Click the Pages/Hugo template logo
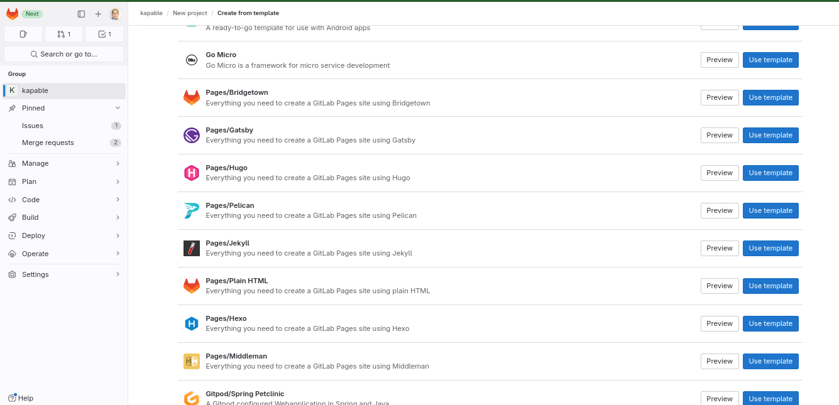 (192, 173)
